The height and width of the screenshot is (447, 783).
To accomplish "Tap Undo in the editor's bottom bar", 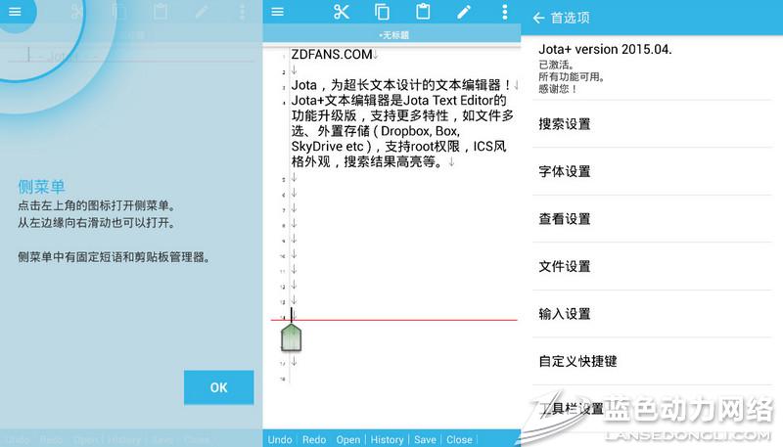I will [280, 439].
